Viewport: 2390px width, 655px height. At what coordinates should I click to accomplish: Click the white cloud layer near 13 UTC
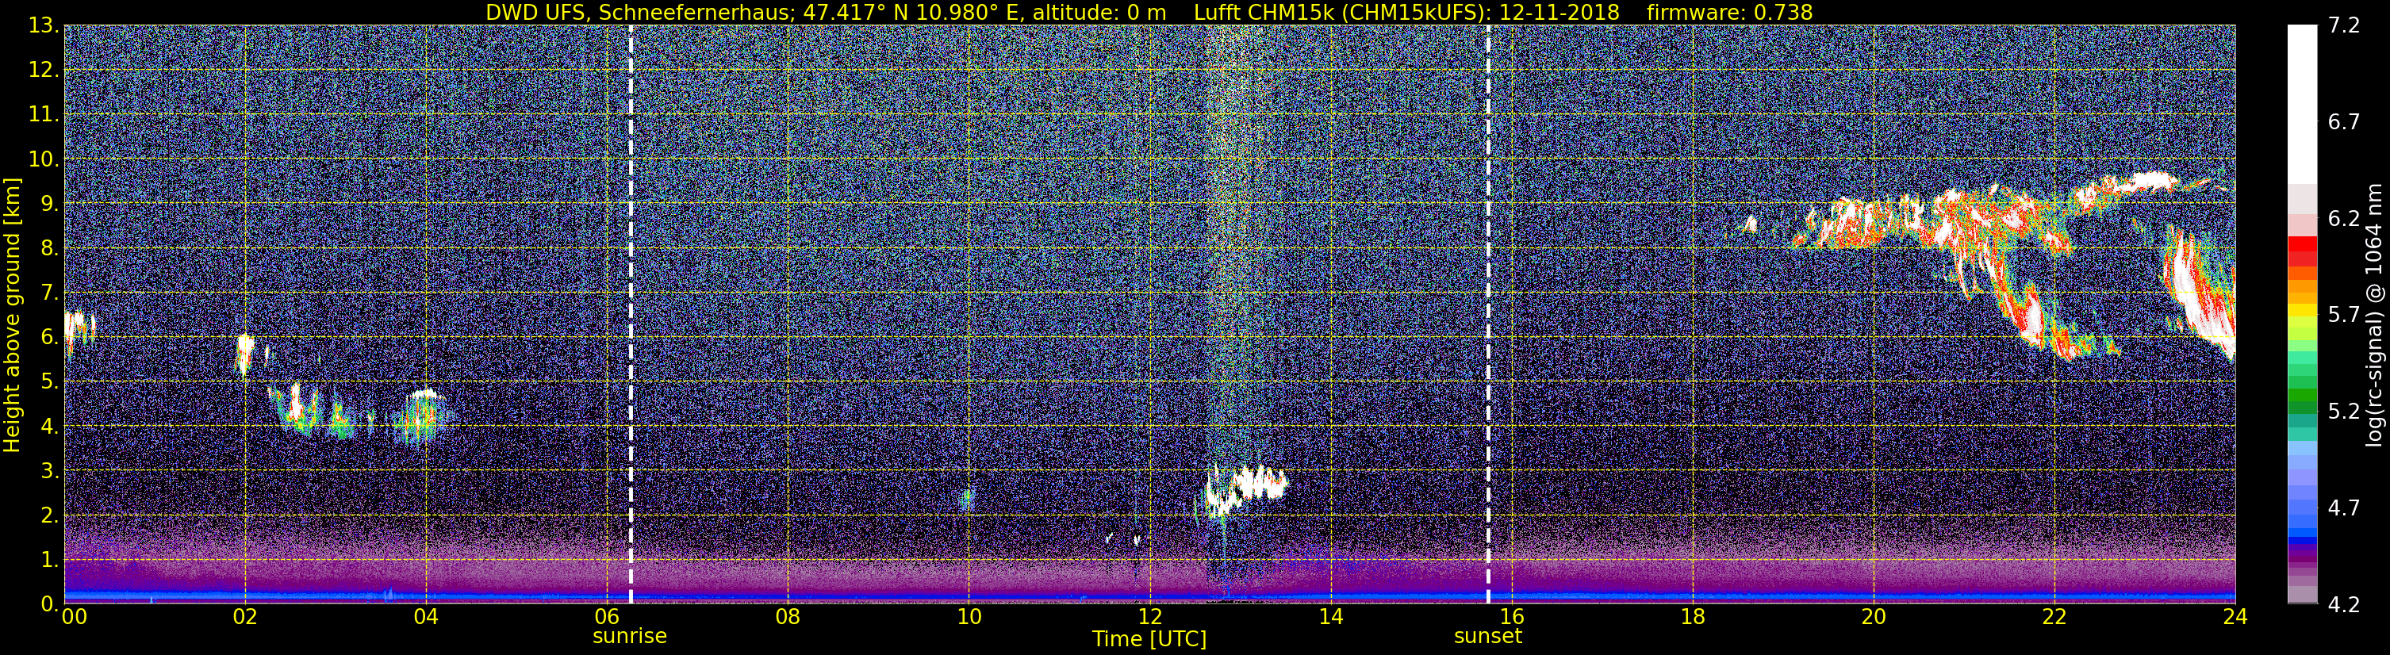pos(1246,492)
